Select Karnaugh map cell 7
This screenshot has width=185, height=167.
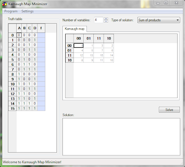coord(99,51)
